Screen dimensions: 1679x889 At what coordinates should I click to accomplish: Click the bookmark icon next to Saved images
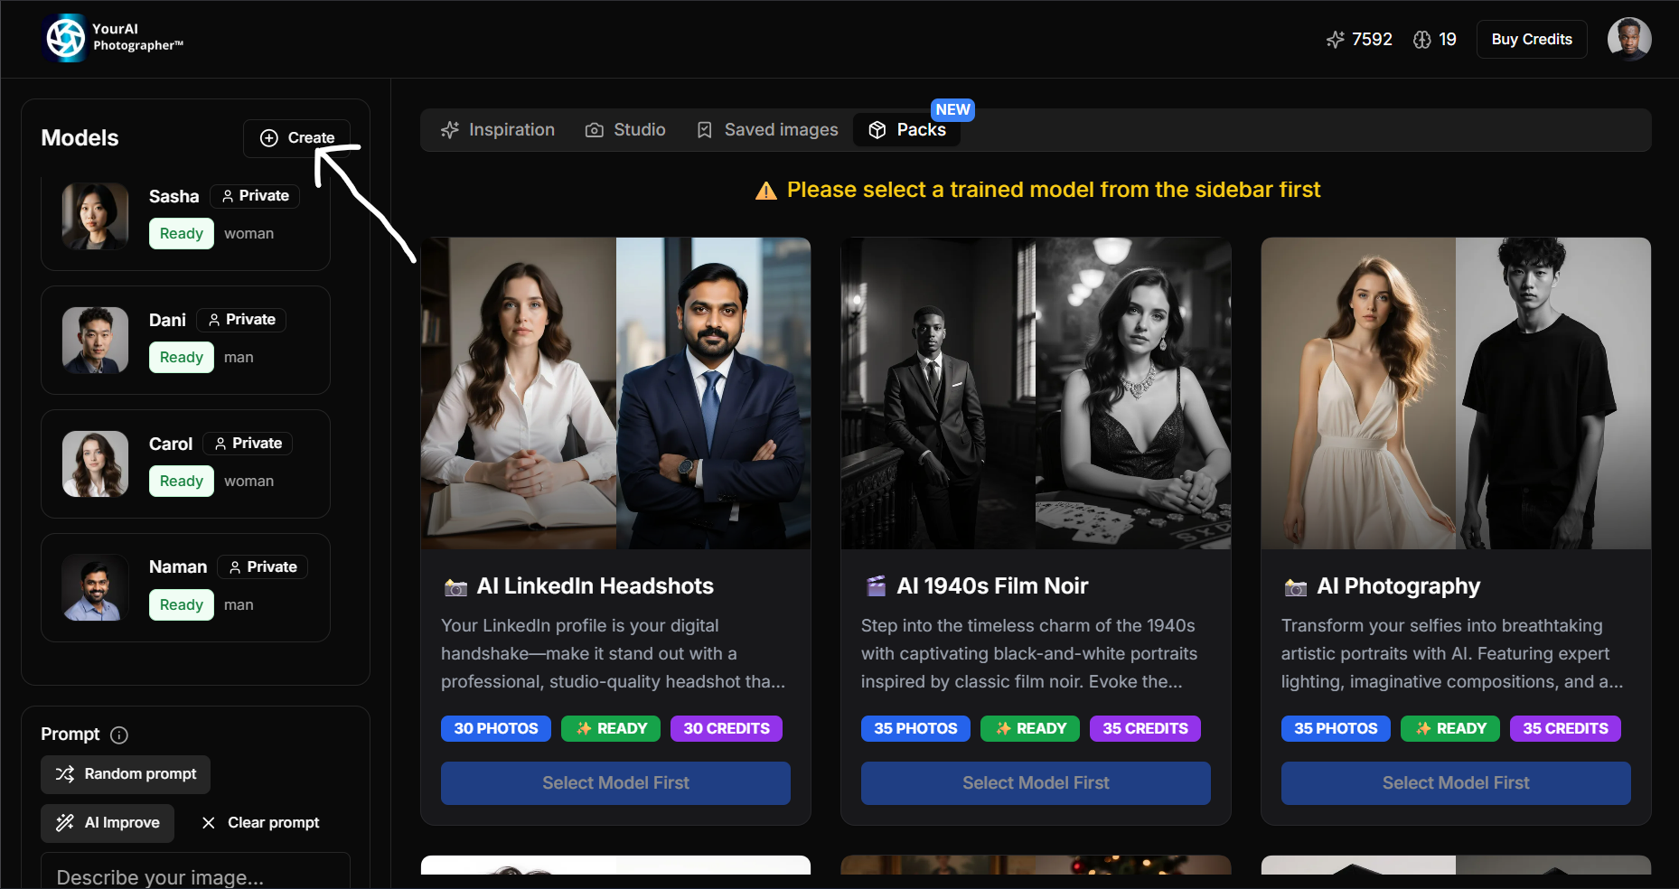pyautogui.click(x=705, y=129)
